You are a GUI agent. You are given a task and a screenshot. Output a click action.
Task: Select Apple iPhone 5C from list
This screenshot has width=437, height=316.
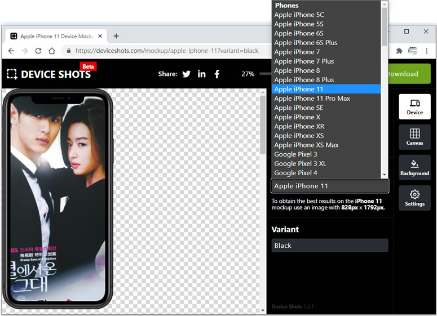click(x=326, y=15)
